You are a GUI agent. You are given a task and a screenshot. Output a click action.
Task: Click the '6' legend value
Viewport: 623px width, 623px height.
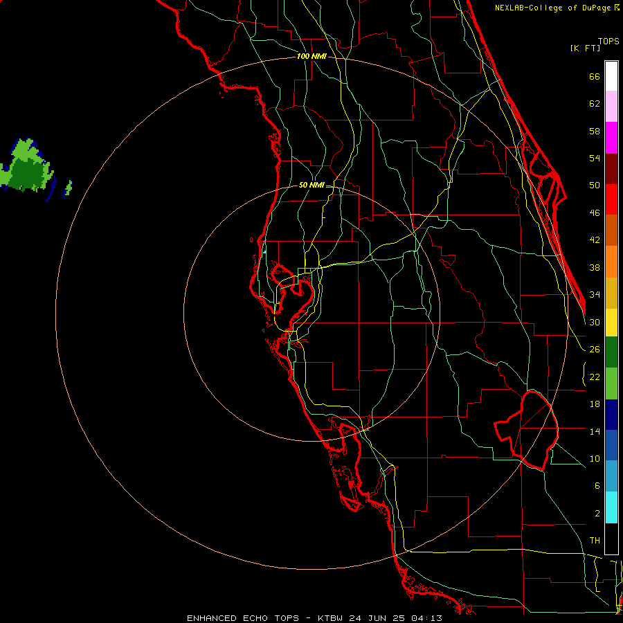tap(597, 486)
